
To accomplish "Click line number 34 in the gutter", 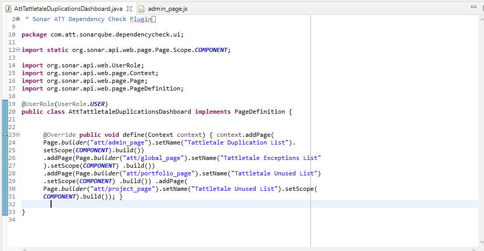I will [x=12, y=220].
